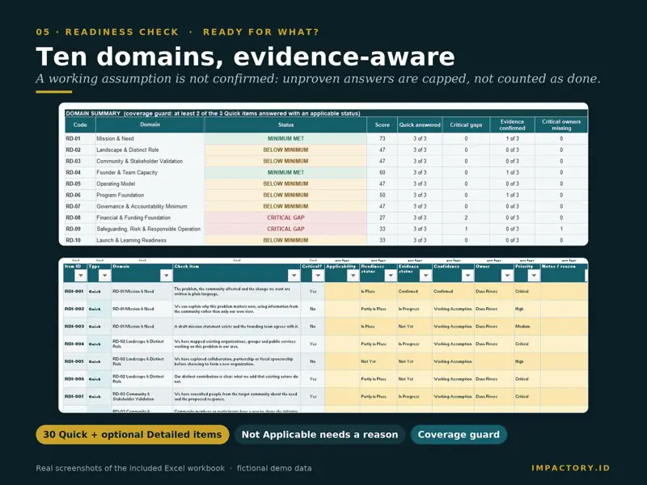The height and width of the screenshot is (485, 647).
Task: Click the '30 Quick + optional Detailed items' pill
Action: pos(133,435)
